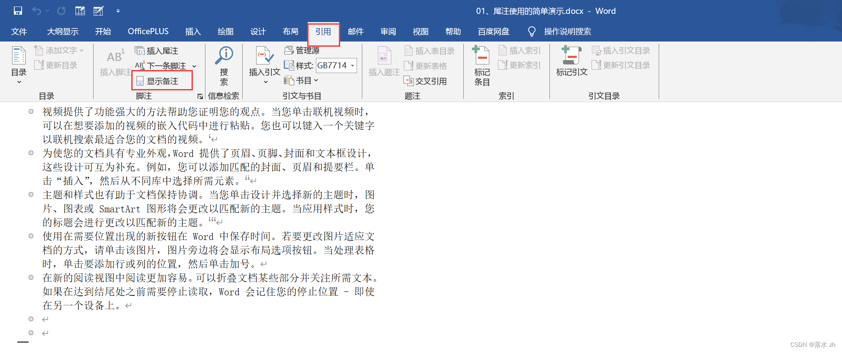Switch to the 布局 tab
842x352 pixels.
(x=290, y=32)
